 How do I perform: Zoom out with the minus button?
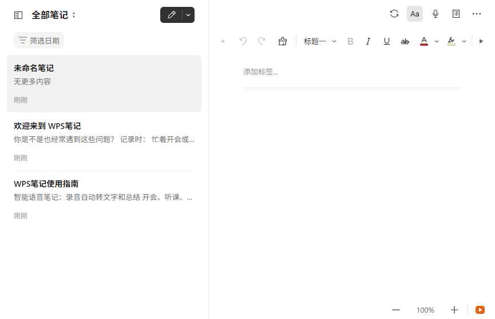click(396, 310)
